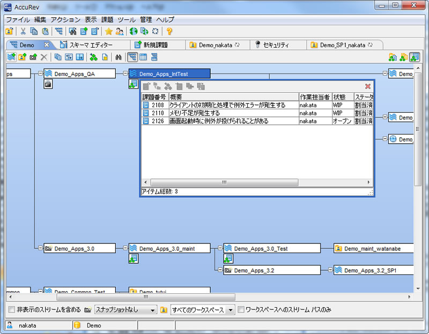Viewport: 429px width, 334px height.
Task: Click the issue popup horizontal scrollbar thumb
Action: pos(224,182)
